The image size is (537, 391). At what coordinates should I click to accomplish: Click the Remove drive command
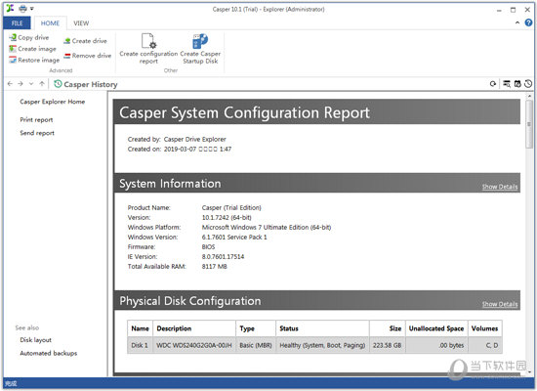(x=88, y=56)
